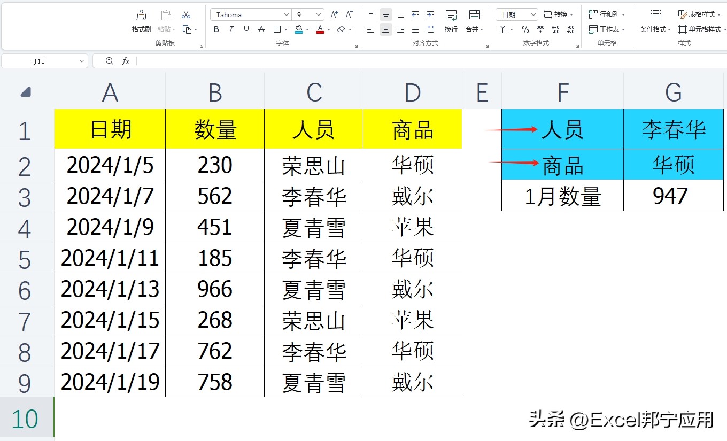The height and width of the screenshot is (441, 727).
Task: Expand the borders dropdown arrow
Action: 286,30
